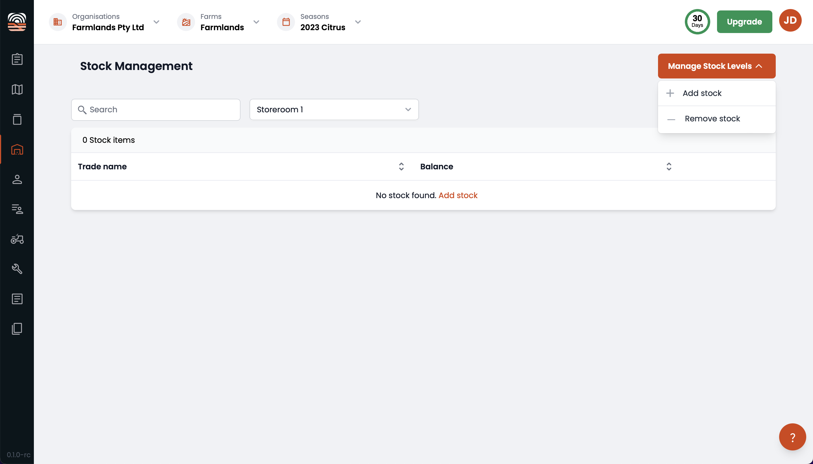Click the Organisations building icon

pyautogui.click(x=58, y=22)
